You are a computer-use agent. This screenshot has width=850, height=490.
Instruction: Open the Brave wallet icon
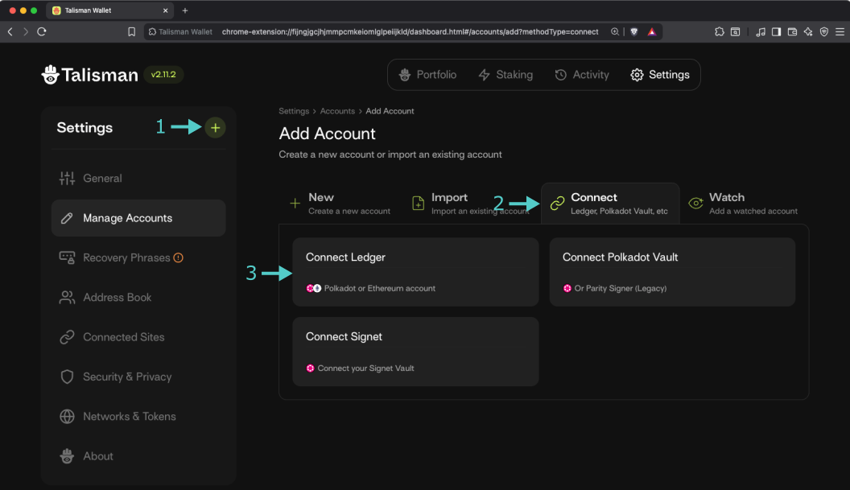click(x=792, y=32)
